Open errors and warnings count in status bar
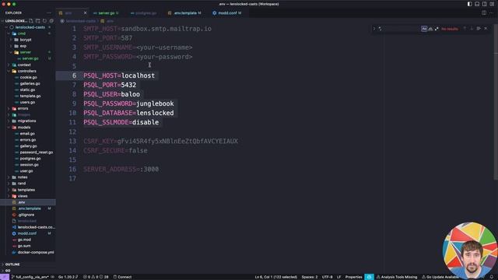The width and height of the screenshot is (498, 280). [x=96, y=277]
